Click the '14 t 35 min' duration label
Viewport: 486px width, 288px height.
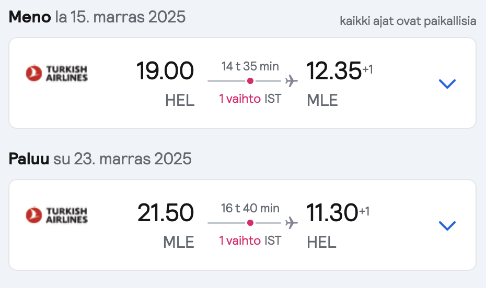tap(250, 66)
